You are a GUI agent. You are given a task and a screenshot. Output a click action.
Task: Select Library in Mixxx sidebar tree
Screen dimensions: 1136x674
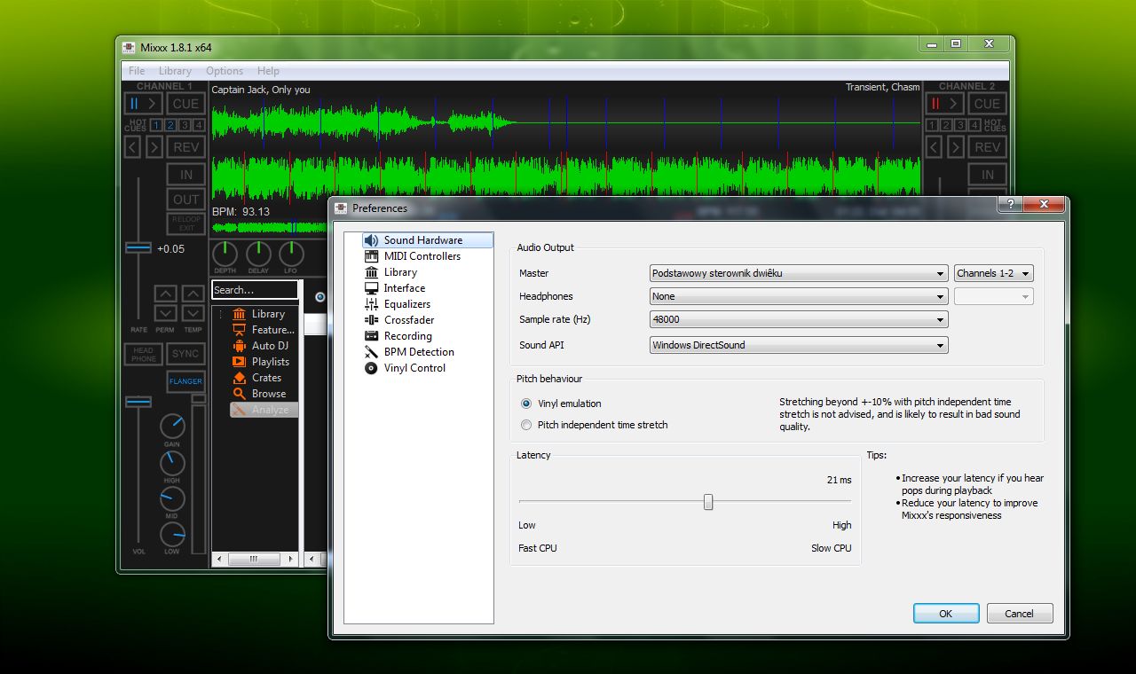coord(259,314)
